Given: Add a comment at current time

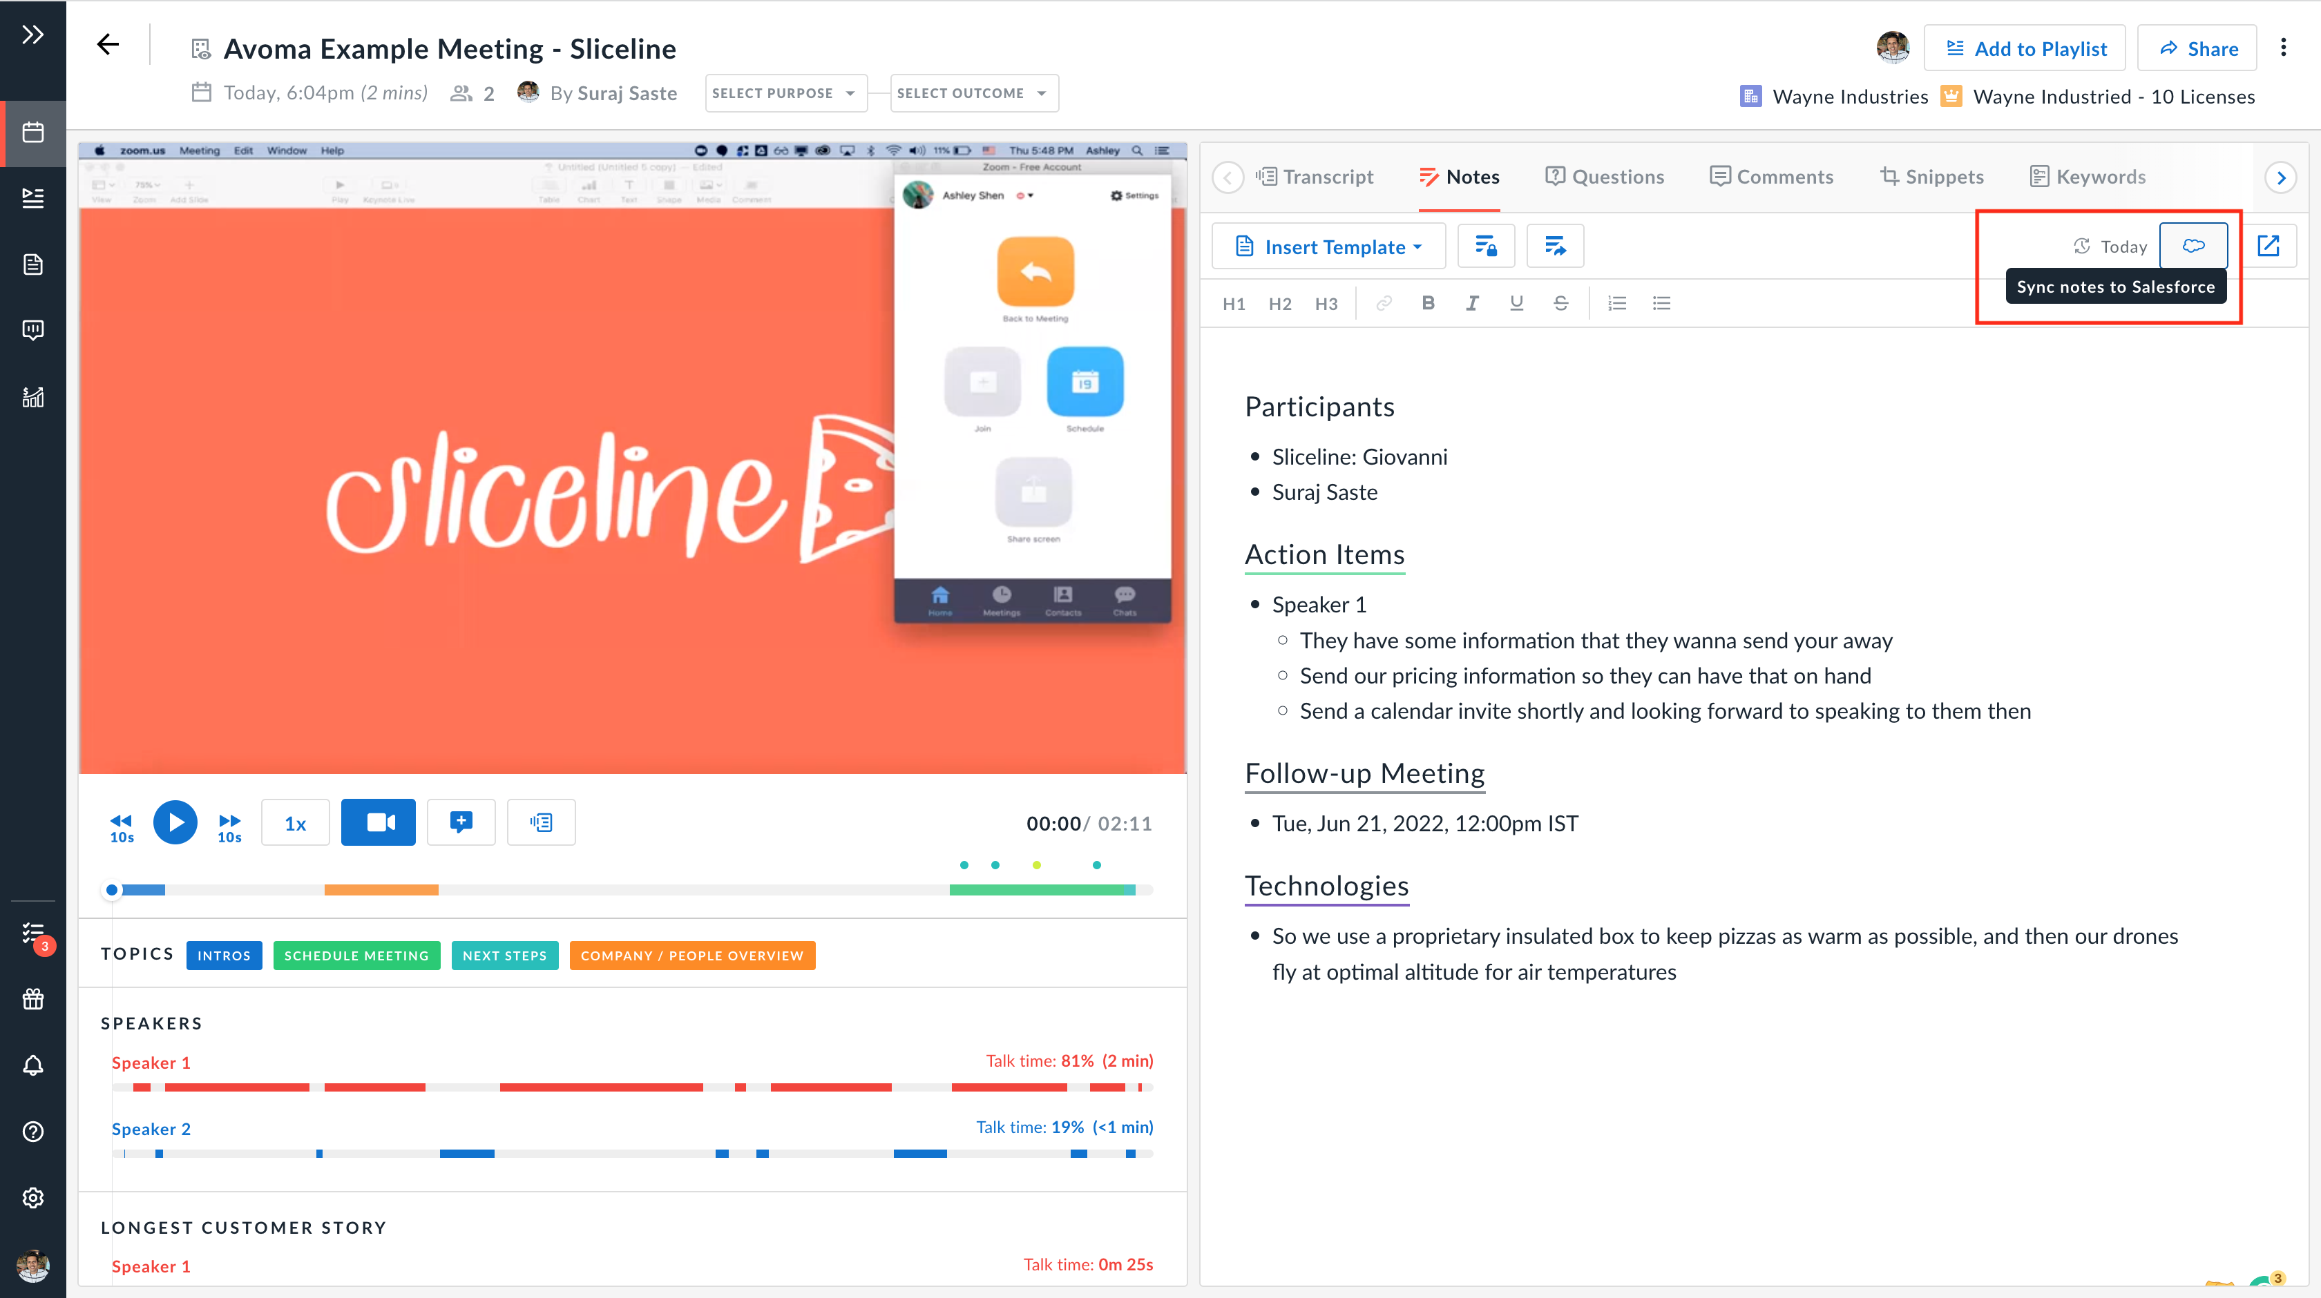Looking at the screenshot, I should pyautogui.click(x=461, y=822).
